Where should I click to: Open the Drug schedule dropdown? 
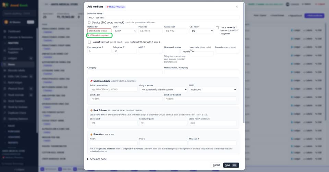[x=163, y=89]
